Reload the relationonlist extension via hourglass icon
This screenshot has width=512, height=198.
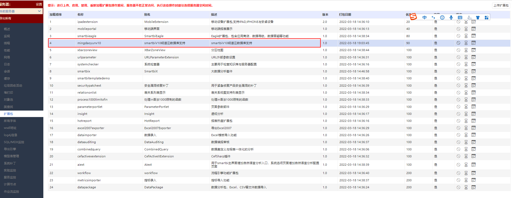click(x=466, y=93)
